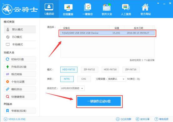Click the version VER[0.3.26.358] label
Viewport: 173px width, 122px height.
(x=17, y=119)
